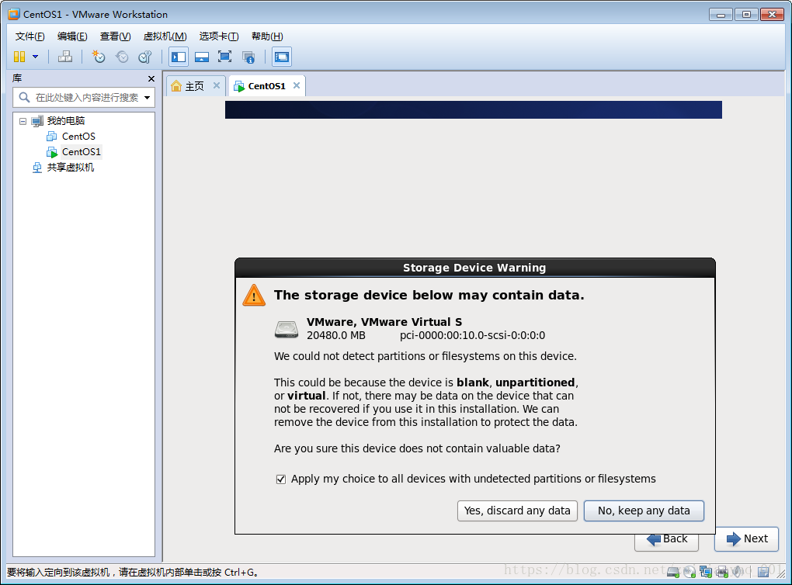Collapse the 我的电脑 tree node
This screenshot has height=585, width=792.
point(23,121)
